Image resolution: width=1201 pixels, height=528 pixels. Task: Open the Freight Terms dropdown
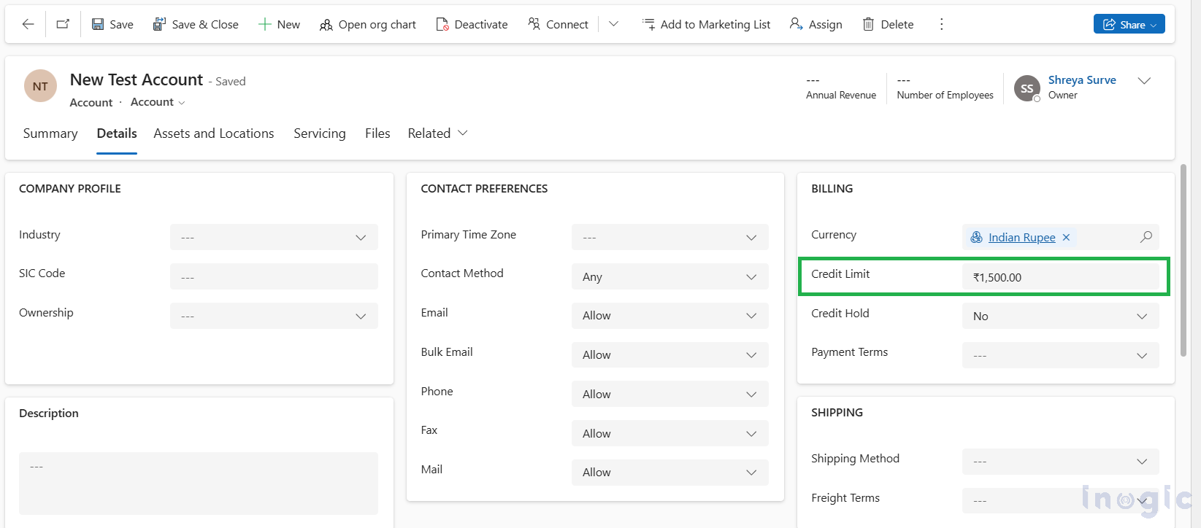tap(1060, 500)
